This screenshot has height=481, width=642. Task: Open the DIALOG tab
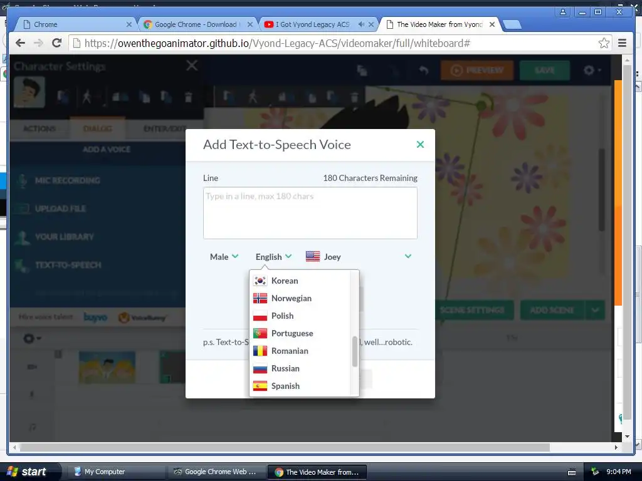point(97,128)
